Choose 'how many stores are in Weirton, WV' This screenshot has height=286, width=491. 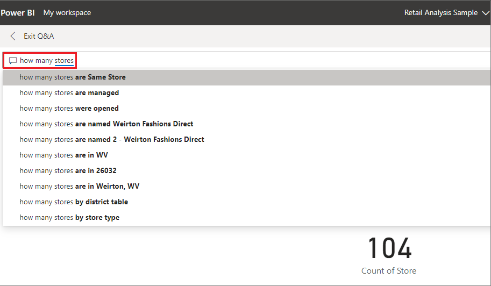(246, 187)
